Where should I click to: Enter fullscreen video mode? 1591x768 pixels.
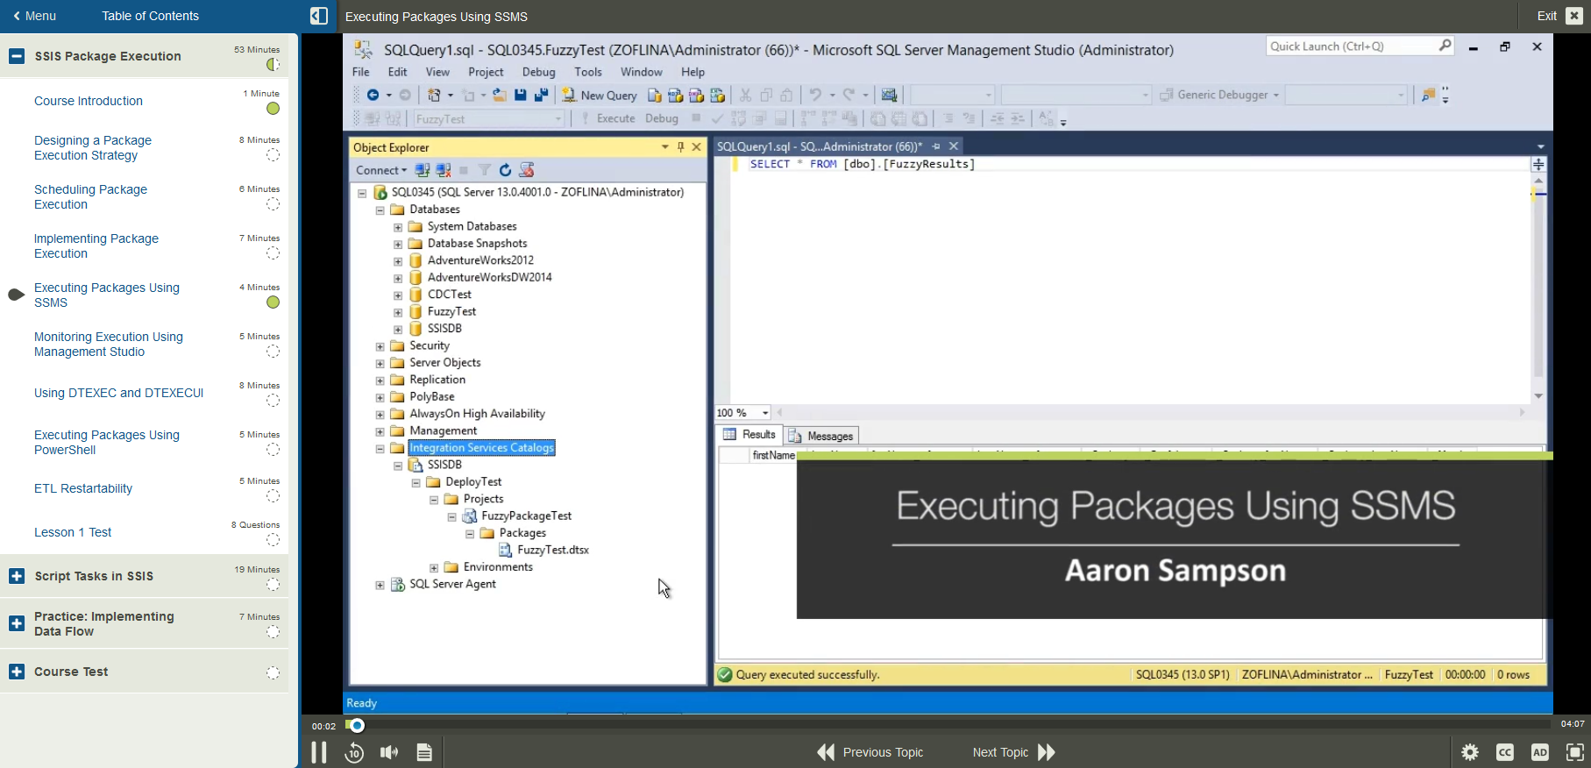click(1575, 752)
